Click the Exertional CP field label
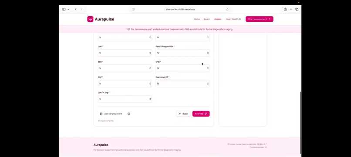This screenshot has width=351, height=157. pyautogui.click(x=162, y=77)
